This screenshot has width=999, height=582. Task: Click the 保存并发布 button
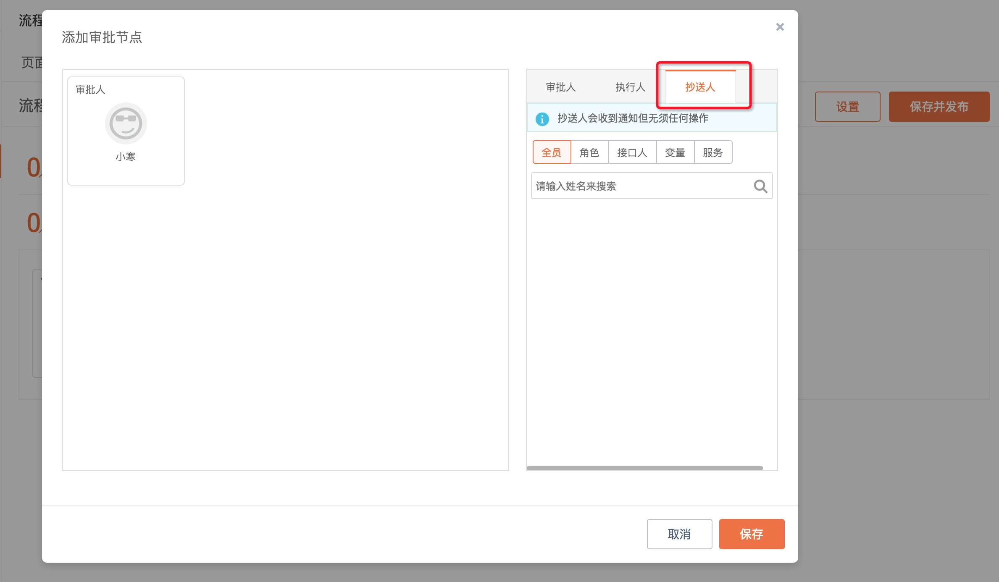coord(939,107)
